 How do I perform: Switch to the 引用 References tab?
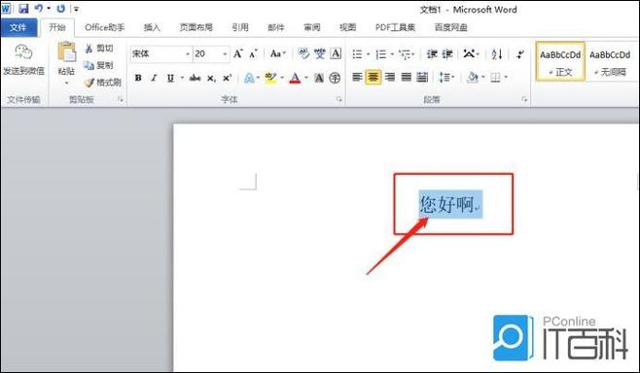(240, 27)
